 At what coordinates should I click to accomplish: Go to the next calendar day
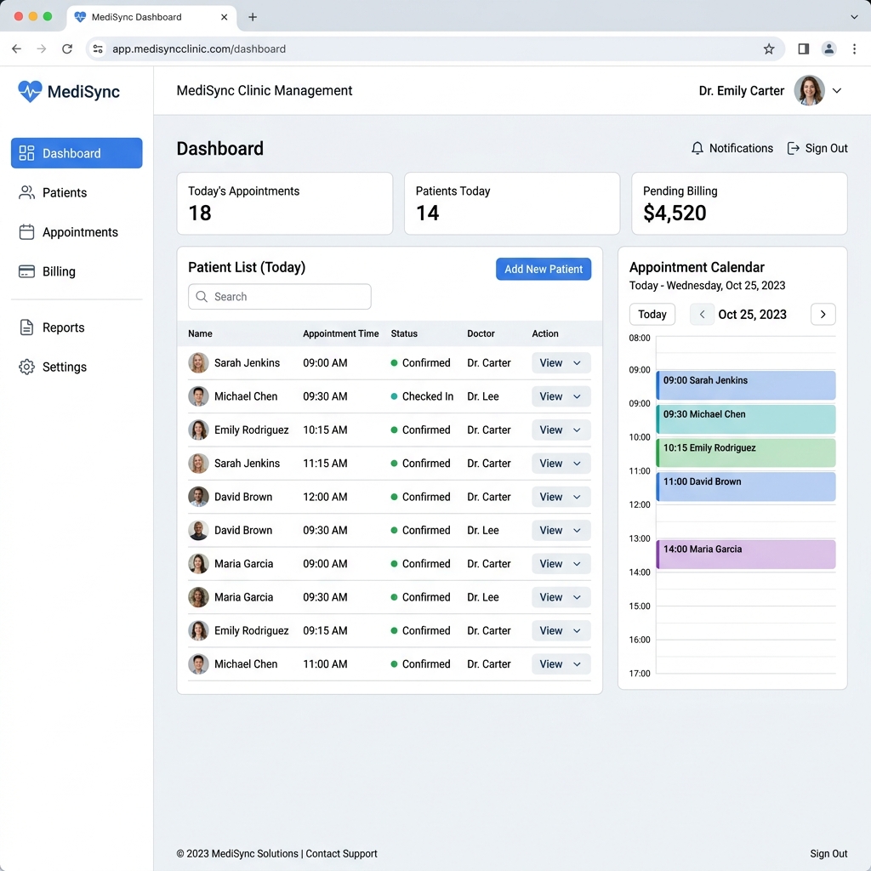pyautogui.click(x=823, y=314)
